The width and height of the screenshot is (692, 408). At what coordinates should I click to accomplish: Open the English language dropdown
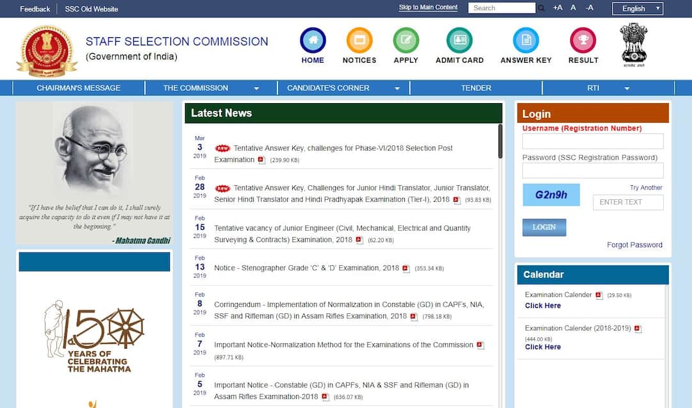coord(638,8)
